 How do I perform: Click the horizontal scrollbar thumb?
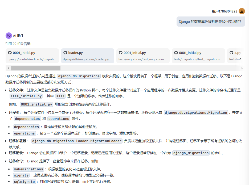click(x=36, y=68)
